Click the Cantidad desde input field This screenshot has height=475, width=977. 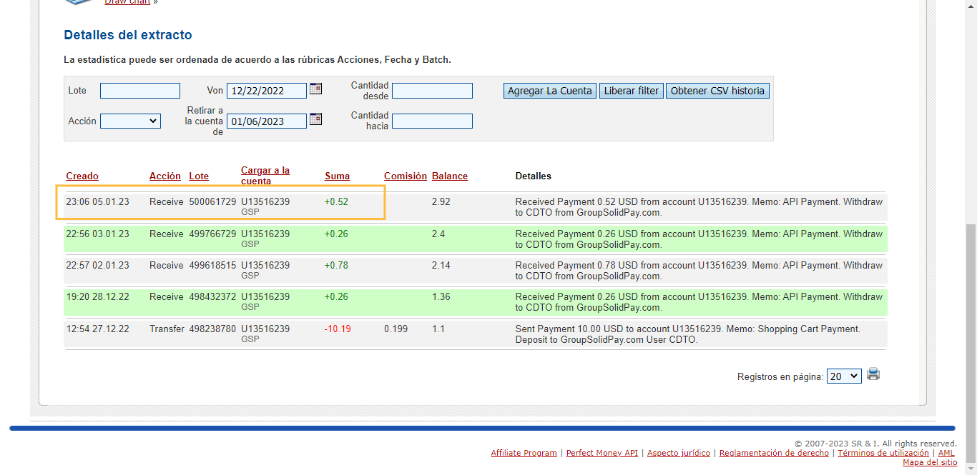pos(432,91)
